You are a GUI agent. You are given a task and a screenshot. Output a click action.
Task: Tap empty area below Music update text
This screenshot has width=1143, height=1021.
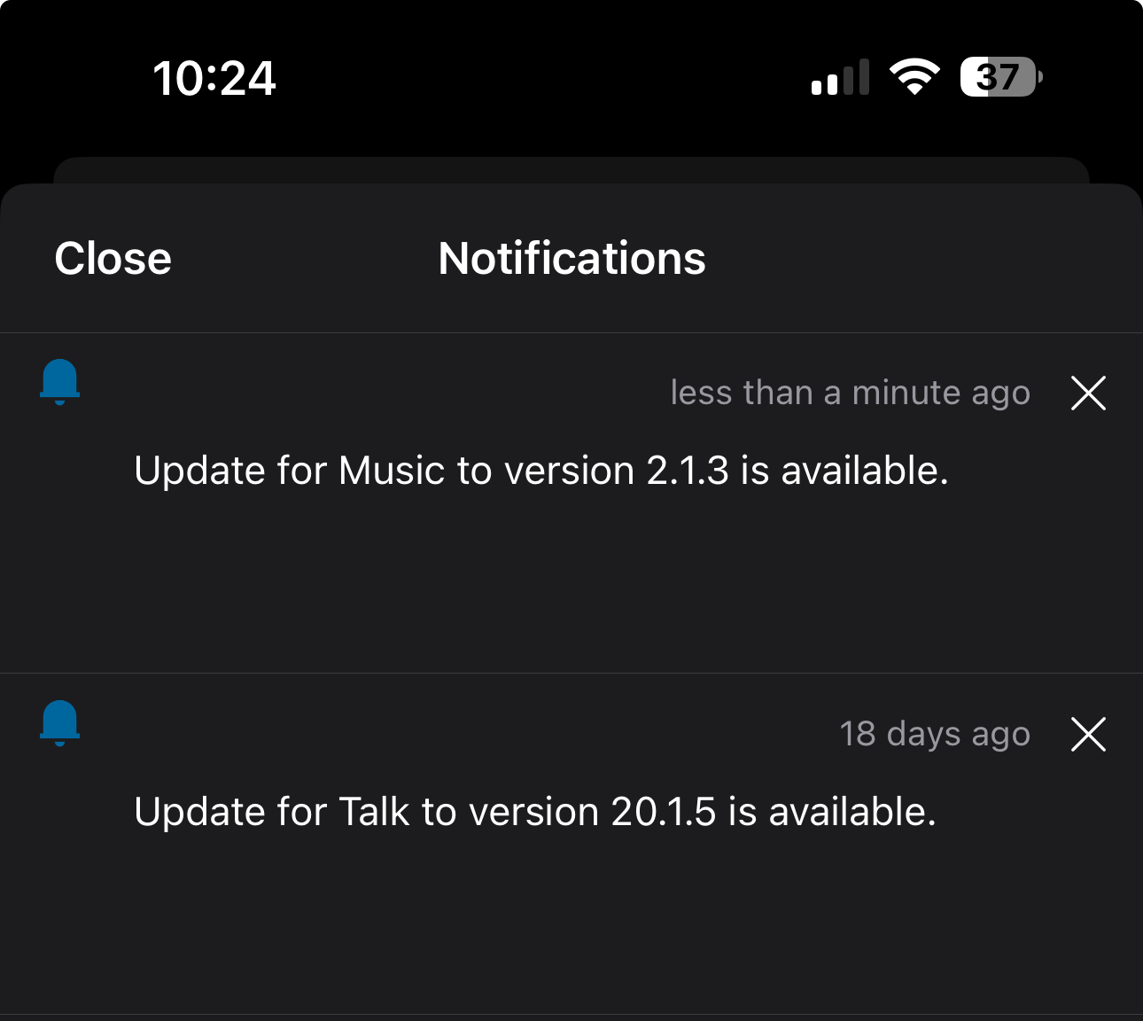pos(571,585)
